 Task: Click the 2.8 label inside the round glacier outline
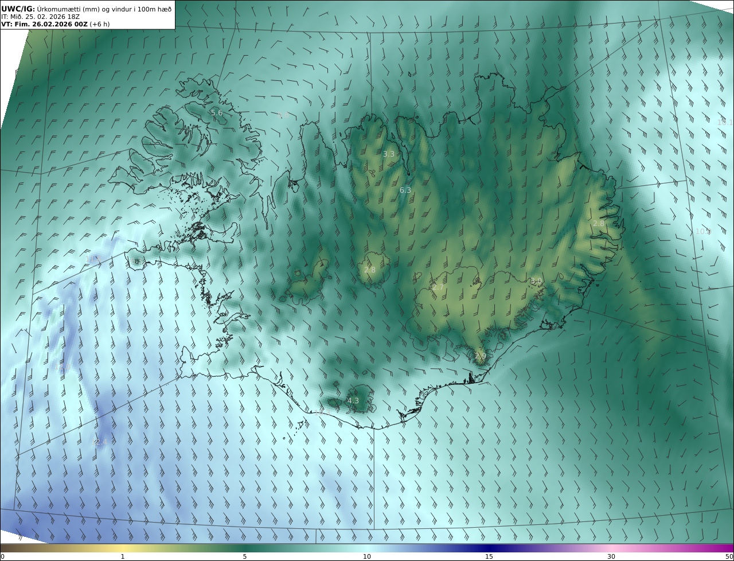pyautogui.click(x=370, y=270)
